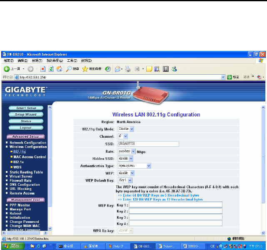Click the Messenger people icon
Screen dimensions: 267x250
174,69
